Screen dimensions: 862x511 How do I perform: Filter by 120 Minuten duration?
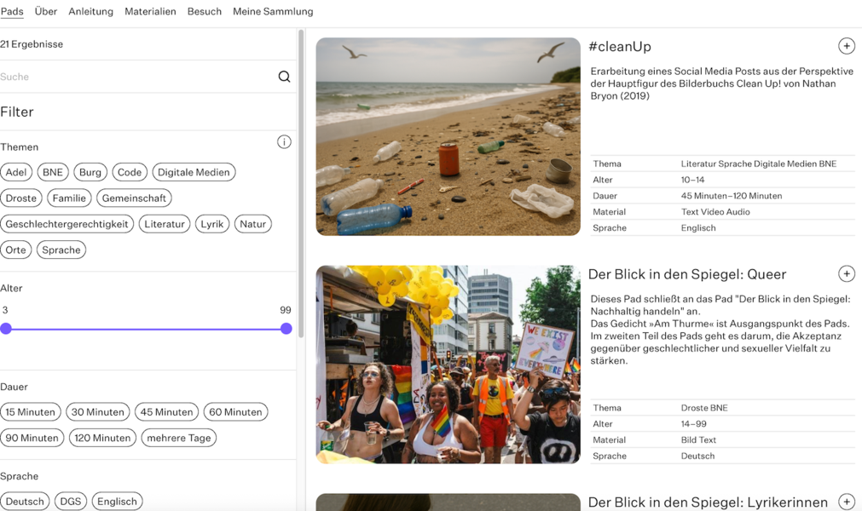point(103,438)
